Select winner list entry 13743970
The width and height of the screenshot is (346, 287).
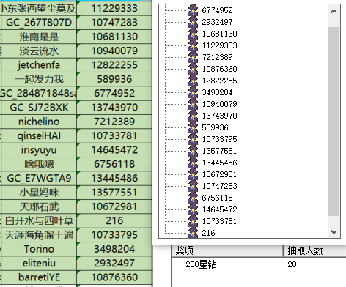(219, 116)
